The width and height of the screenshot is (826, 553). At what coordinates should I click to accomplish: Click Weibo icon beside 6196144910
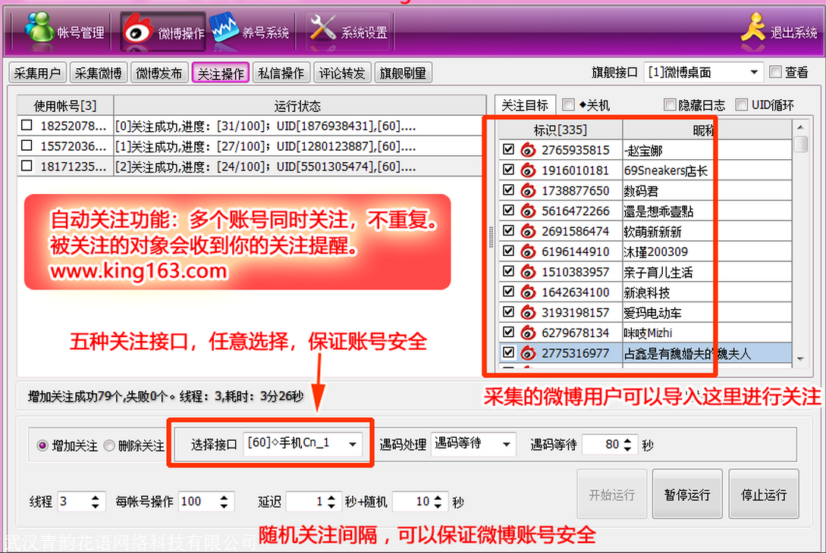tap(528, 252)
